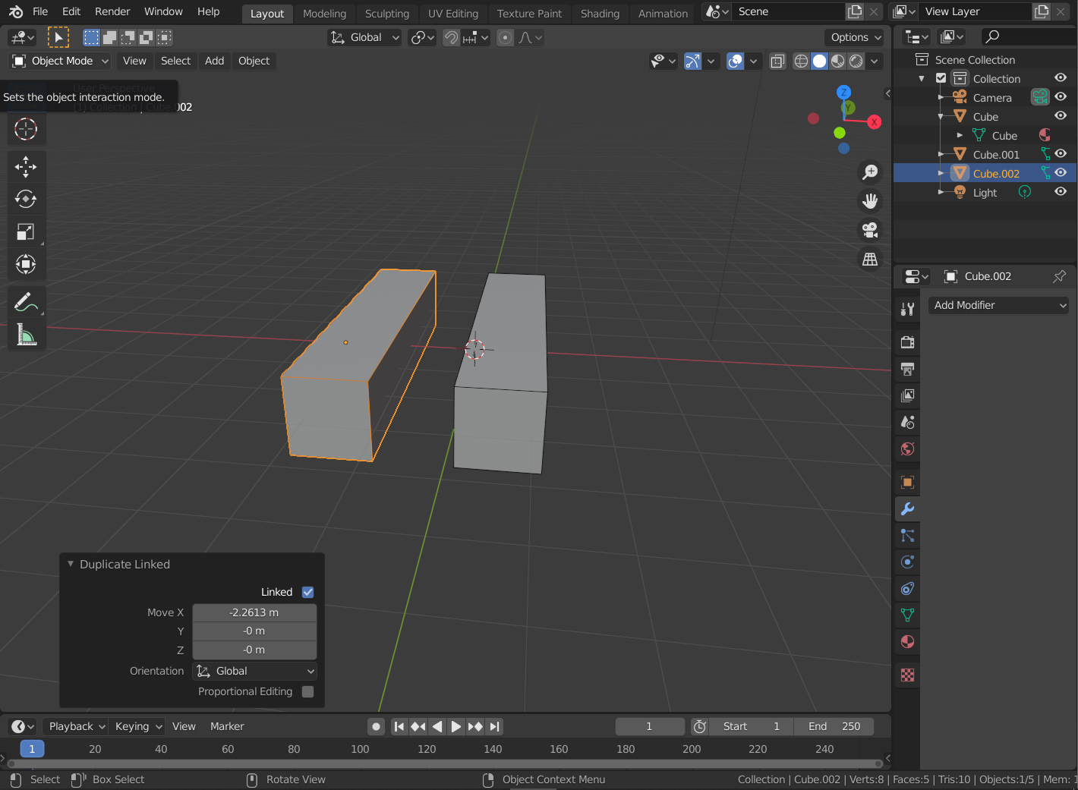The image size is (1078, 790).
Task: Open the timeline Marker menu
Action: 227,726
